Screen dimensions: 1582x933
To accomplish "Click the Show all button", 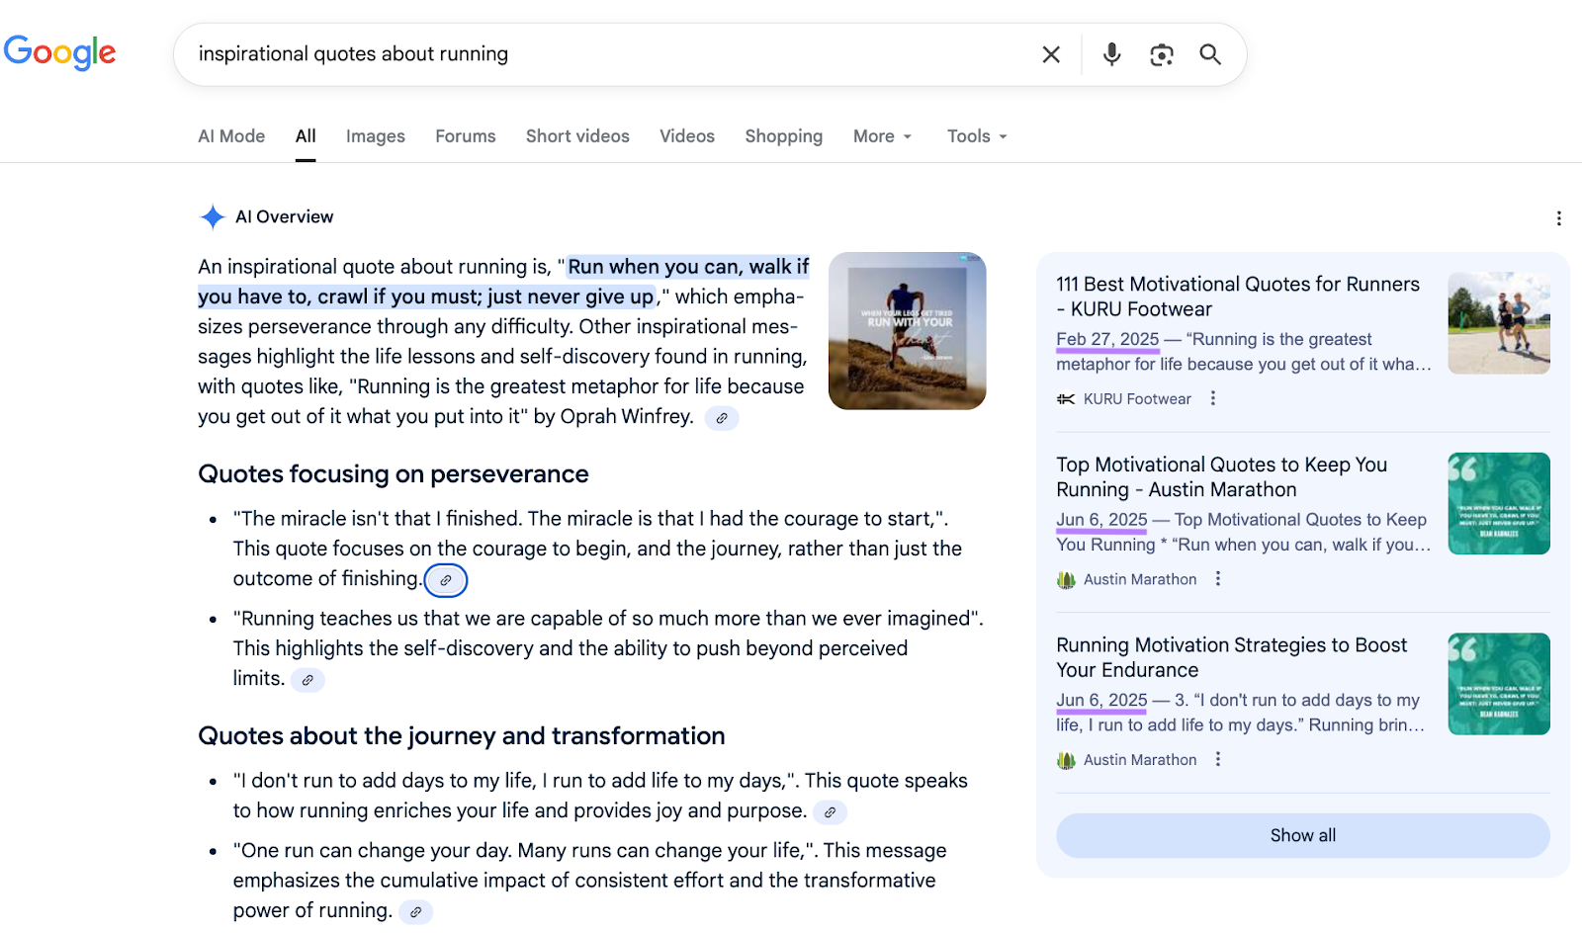I will pos(1302,835).
